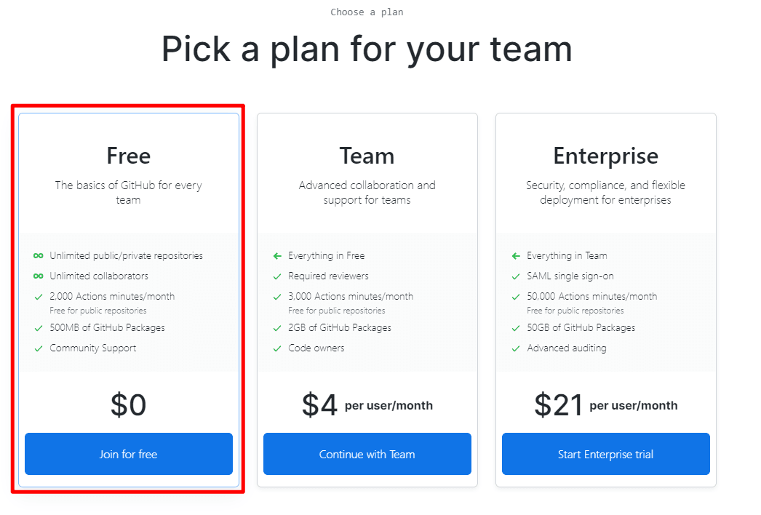Click the Pick a plan for your team title

(x=367, y=49)
